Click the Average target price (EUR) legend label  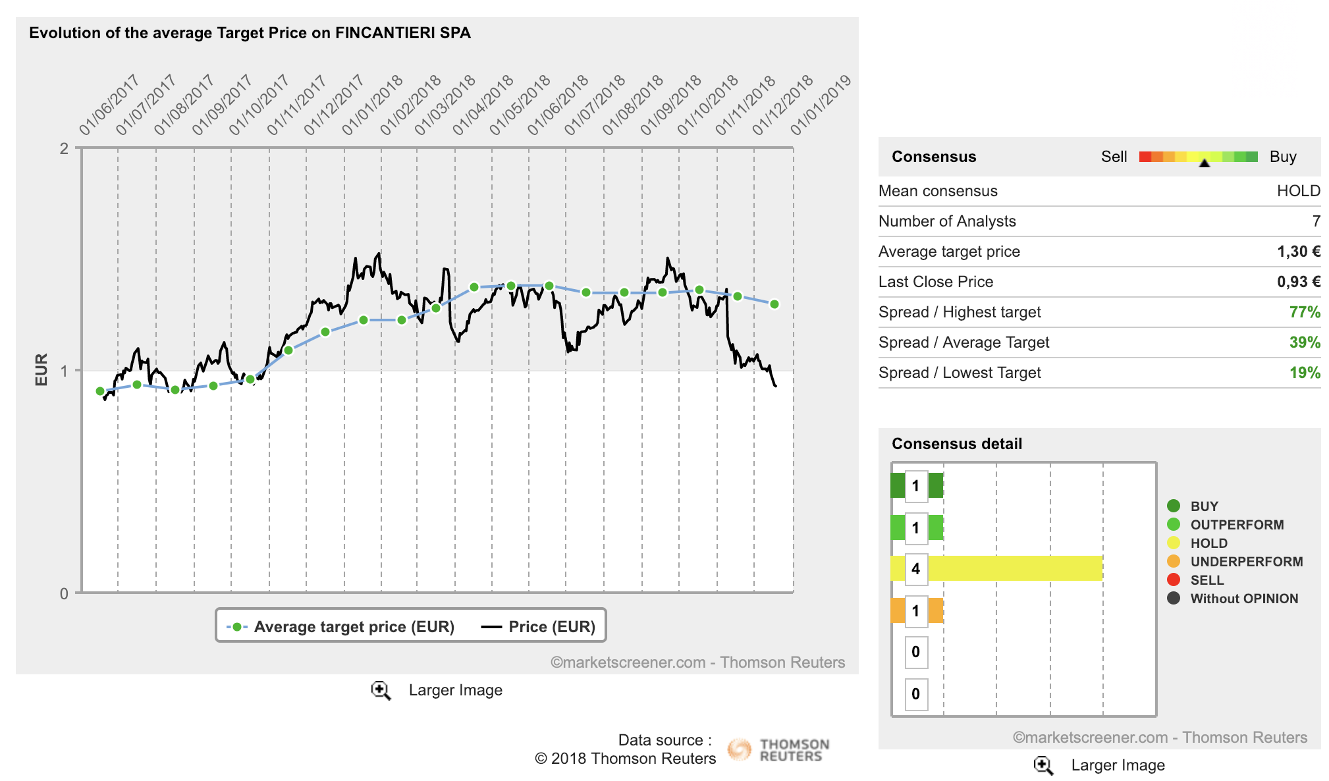[354, 627]
